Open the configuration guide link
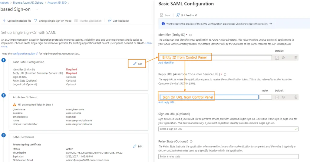Screen dimensions: 310x162 click(24, 54)
